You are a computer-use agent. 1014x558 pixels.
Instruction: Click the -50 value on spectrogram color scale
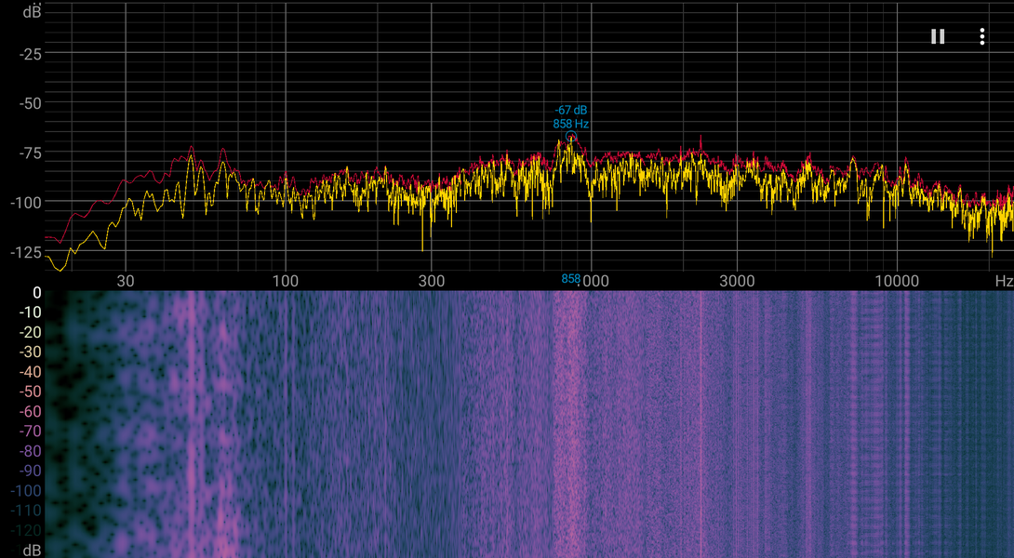click(30, 392)
